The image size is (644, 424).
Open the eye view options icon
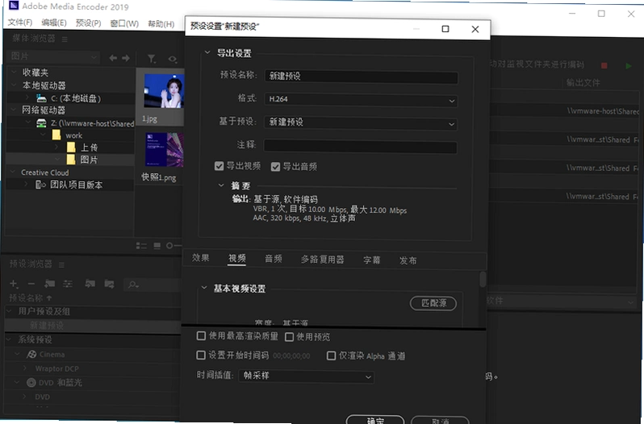(173, 59)
